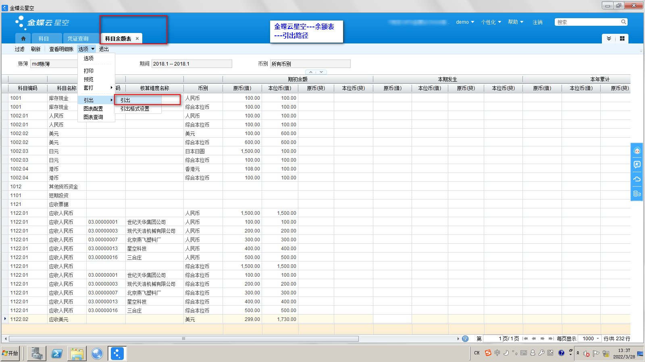The image size is (645, 362).
Task: Go to the last page arrow
Action: 551,339
